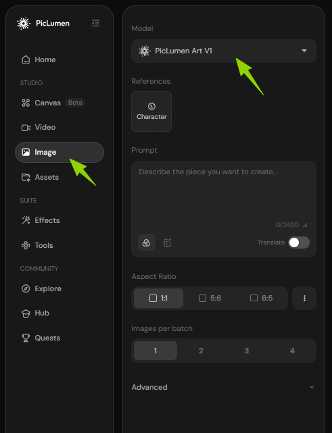Screen dimensions: 332x433
Task: Click the sunburst icon in model selector
Action: (145, 51)
